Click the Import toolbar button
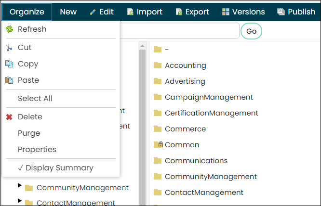This screenshot has height=206, width=321. pos(145,12)
